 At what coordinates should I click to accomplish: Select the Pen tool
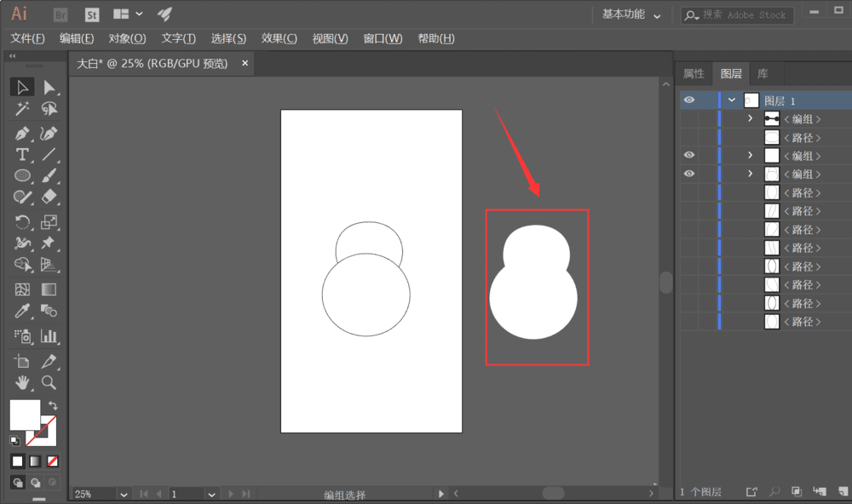(22, 133)
